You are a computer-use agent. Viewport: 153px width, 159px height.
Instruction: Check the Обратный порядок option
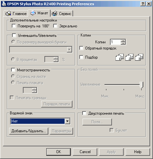82,48
